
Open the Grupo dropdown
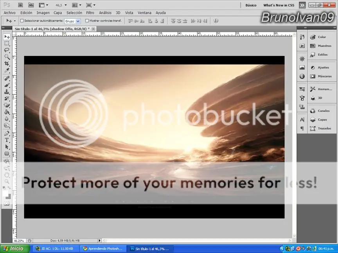coord(72,21)
